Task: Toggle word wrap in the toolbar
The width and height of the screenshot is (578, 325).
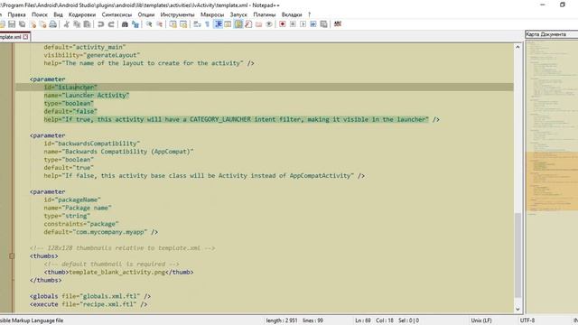Action: point(197,24)
